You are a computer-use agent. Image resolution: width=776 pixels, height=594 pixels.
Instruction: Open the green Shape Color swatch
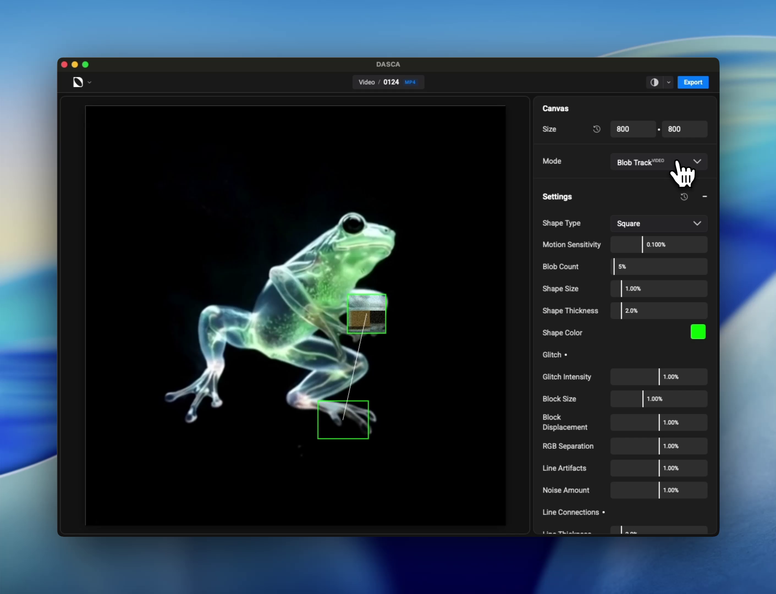pyautogui.click(x=698, y=332)
